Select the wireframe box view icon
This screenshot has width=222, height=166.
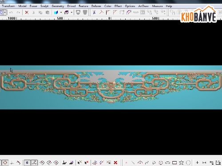click(67, 12)
